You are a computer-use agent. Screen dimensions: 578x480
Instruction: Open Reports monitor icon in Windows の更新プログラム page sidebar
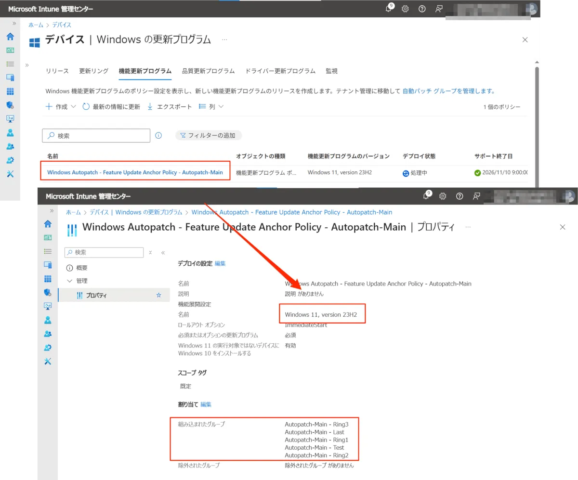pyautogui.click(x=10, y=119)
